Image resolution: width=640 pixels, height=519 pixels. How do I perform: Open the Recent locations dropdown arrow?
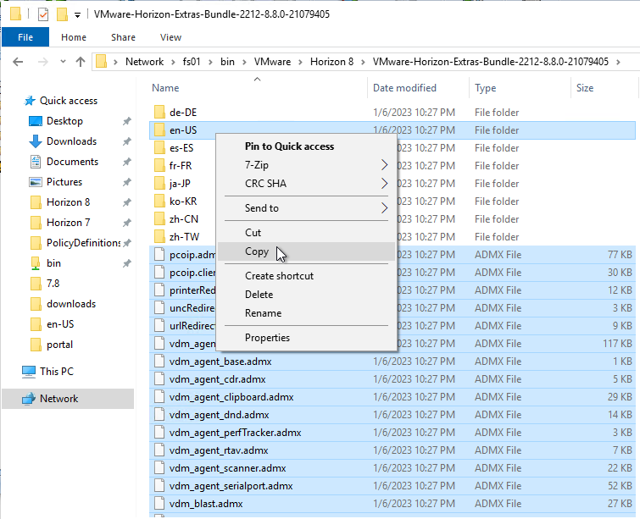pyautogui.click(x=63, y=62)
